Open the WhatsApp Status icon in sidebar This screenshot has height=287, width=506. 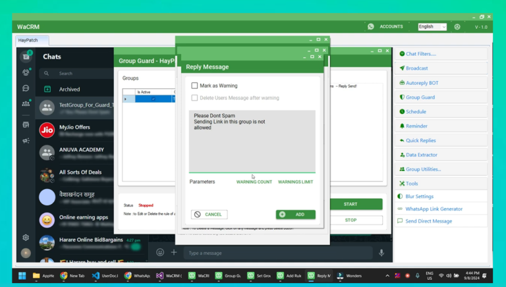pyautogui.click(x=26, y=72)
